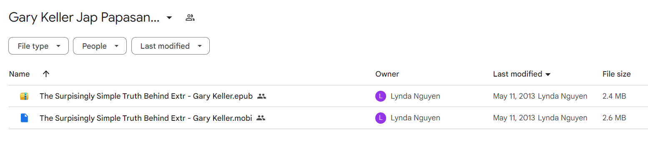This screenshot has height=157, width=648.
Task: Click the shared icon next to the mobi filename
Action: tap(261, 118)
